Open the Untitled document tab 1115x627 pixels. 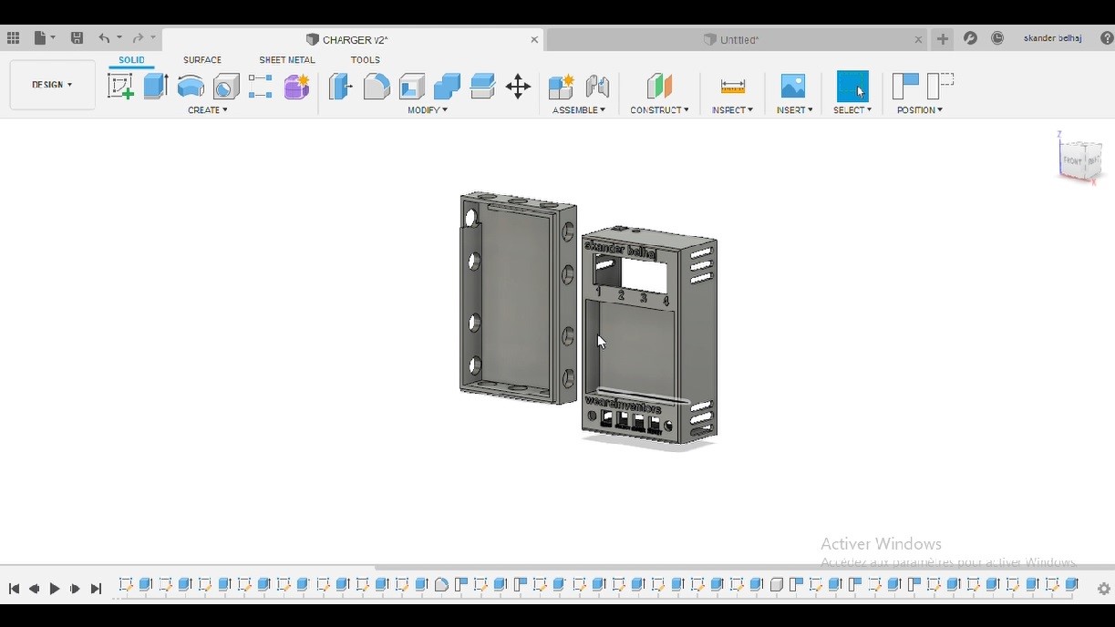pyautogui.click(x=738, y=39)
